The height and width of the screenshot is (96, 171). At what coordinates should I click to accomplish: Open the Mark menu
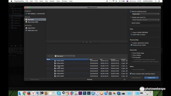[41, 1]
